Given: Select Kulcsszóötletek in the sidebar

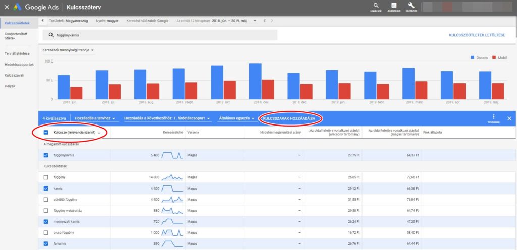Looking at the screenshot, I should pos(17,23).
